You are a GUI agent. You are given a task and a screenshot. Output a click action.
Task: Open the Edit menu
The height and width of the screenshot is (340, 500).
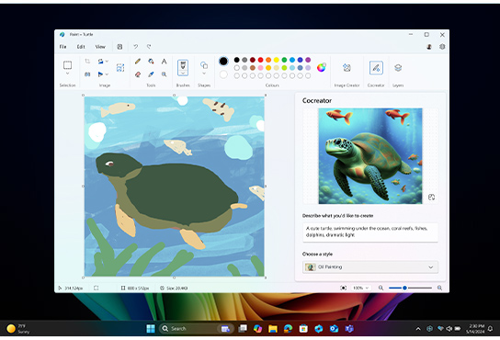tap(81, 47)
